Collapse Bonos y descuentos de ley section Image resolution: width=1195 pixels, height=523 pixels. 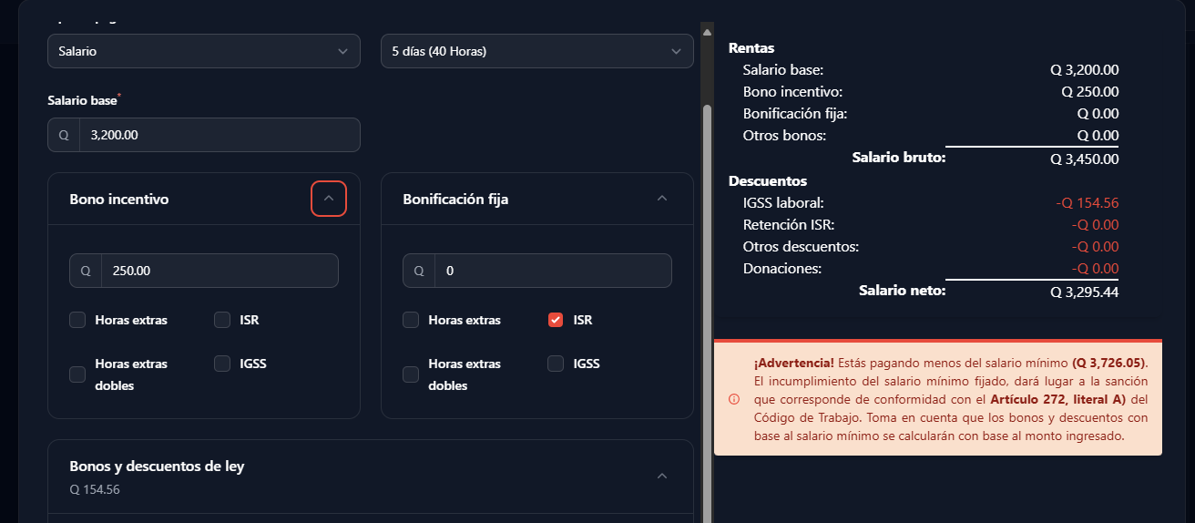point(662,477)
